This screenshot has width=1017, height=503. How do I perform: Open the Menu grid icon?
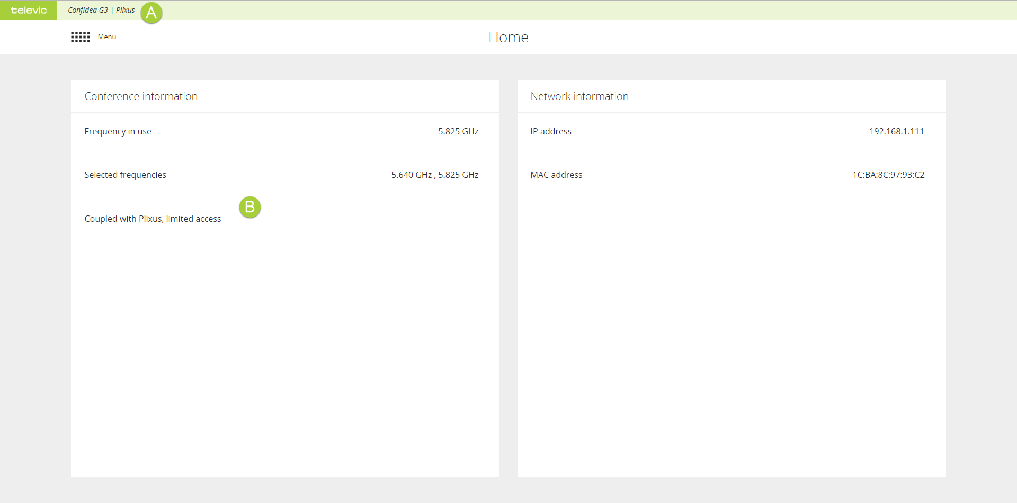click(x=81, y=37)
